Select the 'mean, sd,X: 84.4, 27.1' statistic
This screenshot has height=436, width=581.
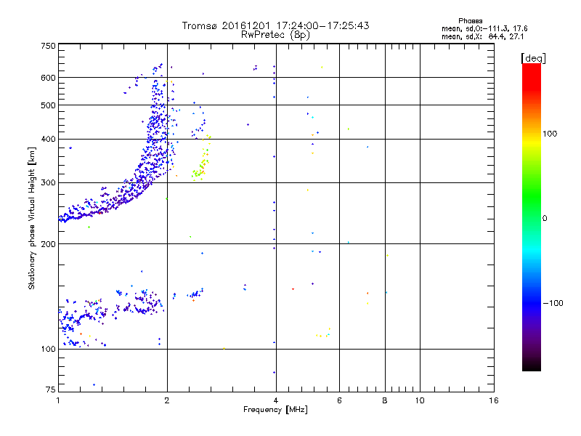[x=482, y=37]
